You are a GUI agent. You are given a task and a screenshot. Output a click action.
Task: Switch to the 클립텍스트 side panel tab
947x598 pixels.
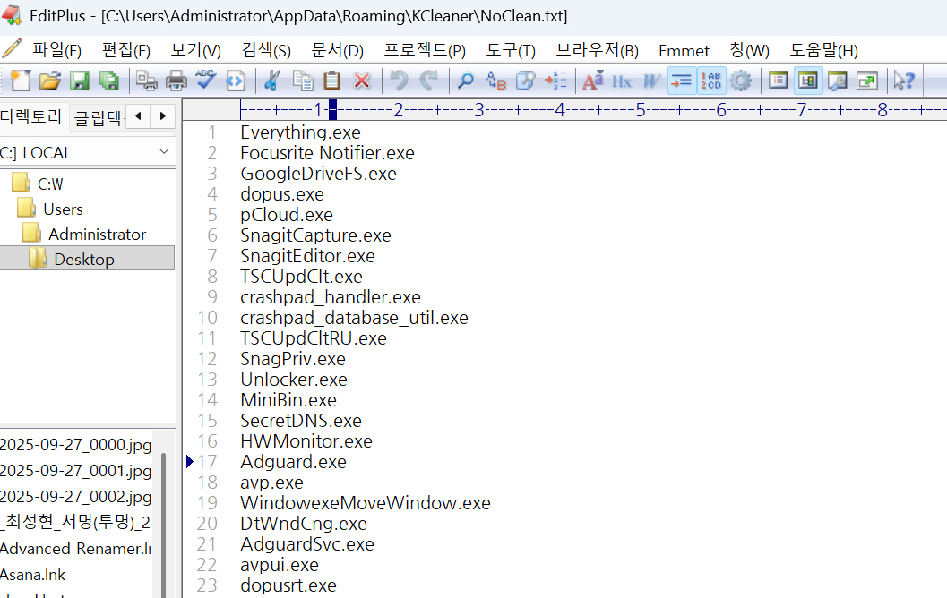point(98,117)
